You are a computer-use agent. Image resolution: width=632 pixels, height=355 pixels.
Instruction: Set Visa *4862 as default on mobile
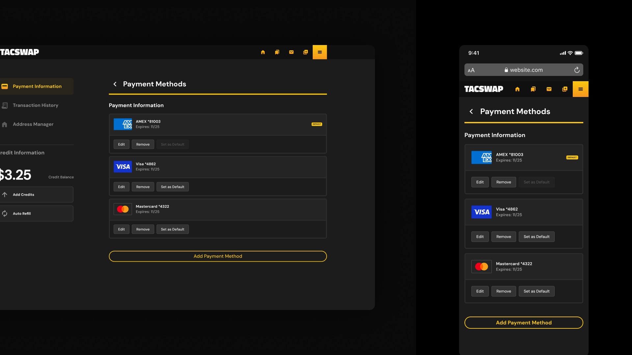(x=537, y=237)
